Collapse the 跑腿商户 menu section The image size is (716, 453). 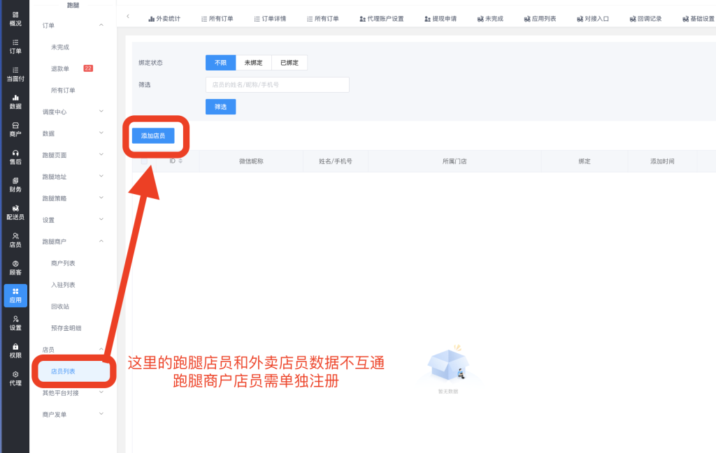coord(72,242)
